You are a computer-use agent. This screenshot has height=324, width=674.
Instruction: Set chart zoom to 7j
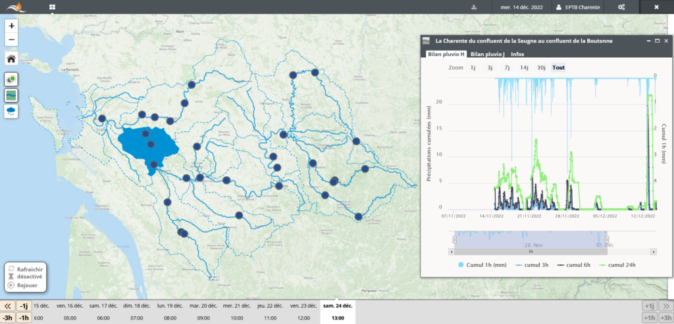[507, 68]
